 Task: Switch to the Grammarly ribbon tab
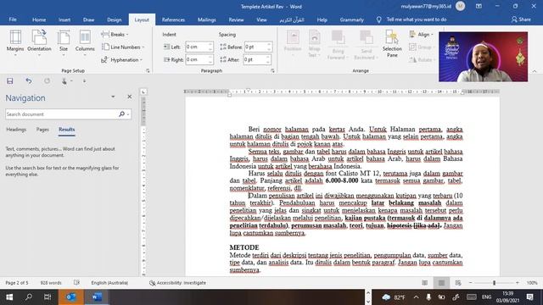tap(352, 19)
